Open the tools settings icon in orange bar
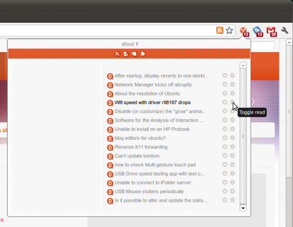293x227 pixels. (x=117, y=54)
